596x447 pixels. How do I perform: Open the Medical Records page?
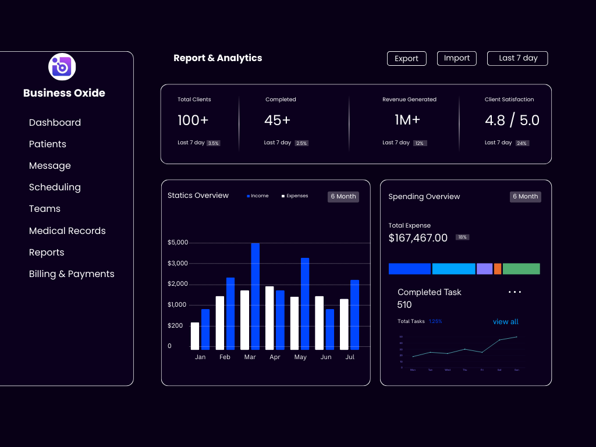click(68, 230)
